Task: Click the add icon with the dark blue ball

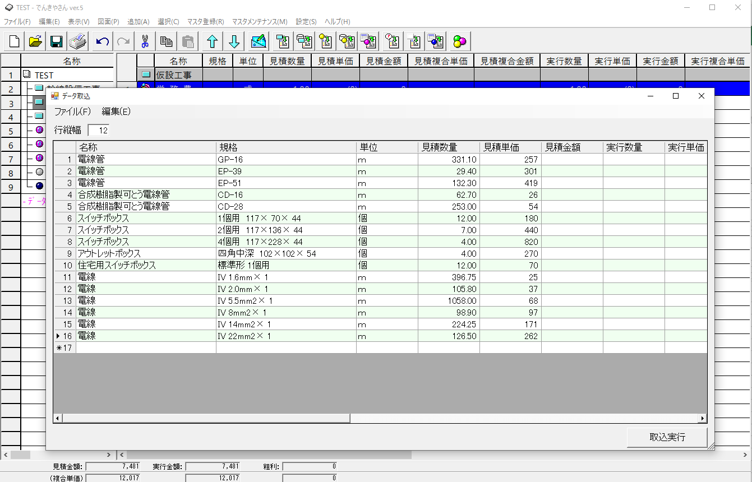Action: pyautogui.click(x=436, y=41)
